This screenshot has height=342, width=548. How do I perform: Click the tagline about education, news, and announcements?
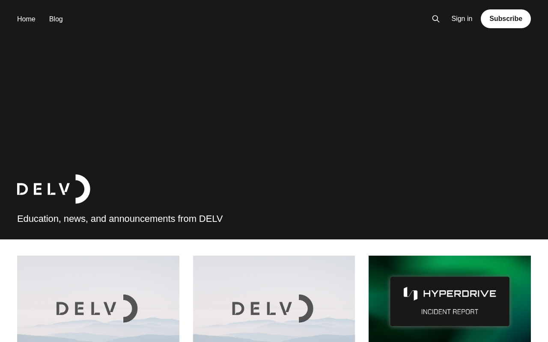[120, 218]
